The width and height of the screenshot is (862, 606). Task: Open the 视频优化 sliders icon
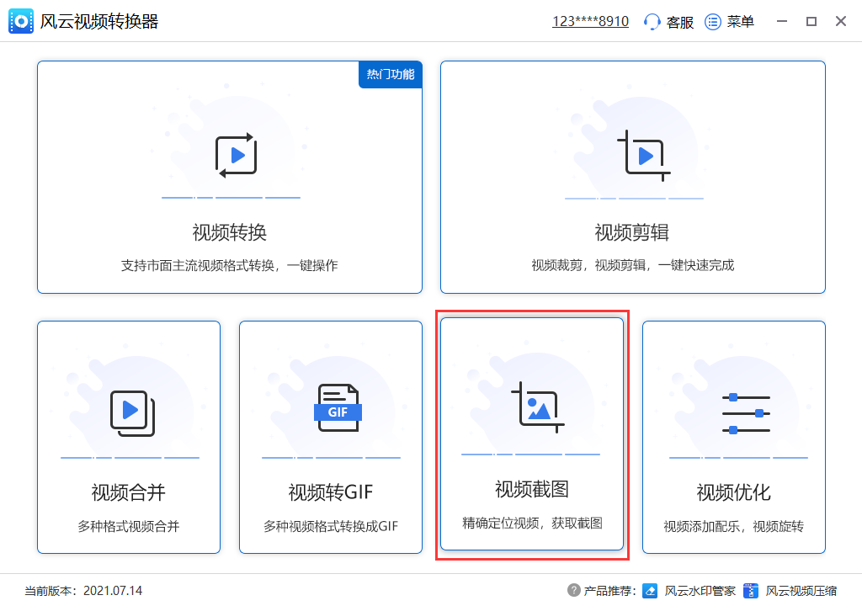tap(746, 413)
